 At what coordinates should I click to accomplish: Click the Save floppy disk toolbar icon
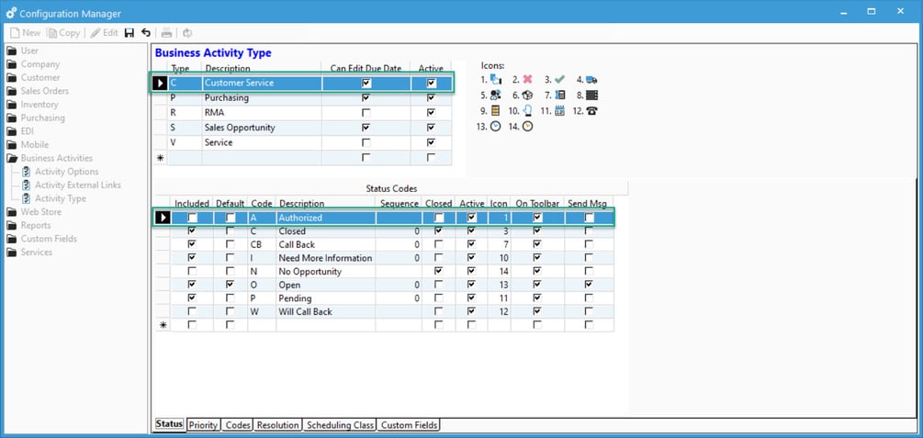click(129, 33)
